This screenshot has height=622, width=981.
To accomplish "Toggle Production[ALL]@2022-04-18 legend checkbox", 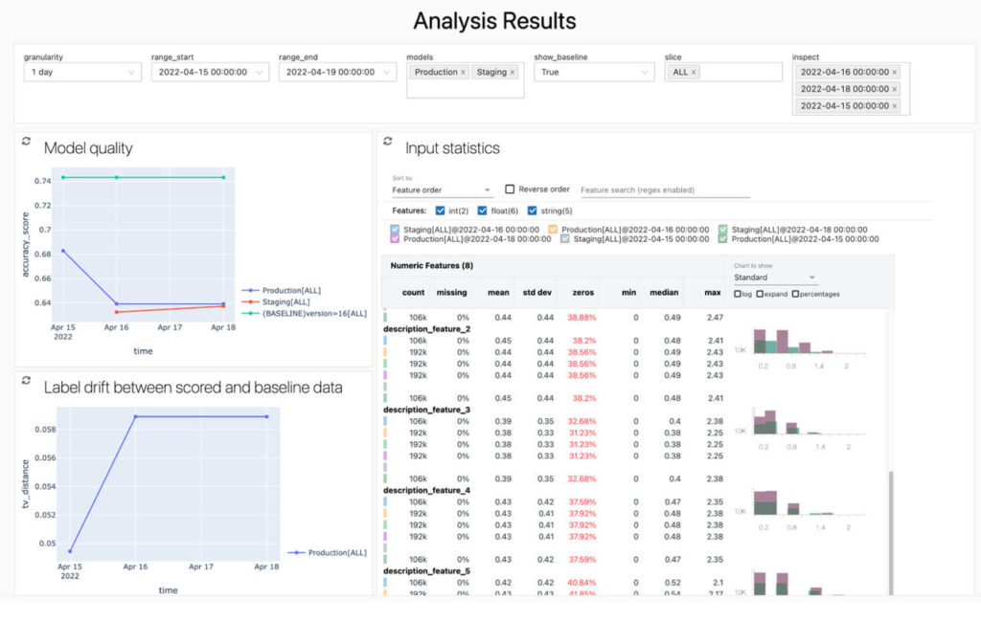I will [x=395, y=239].
